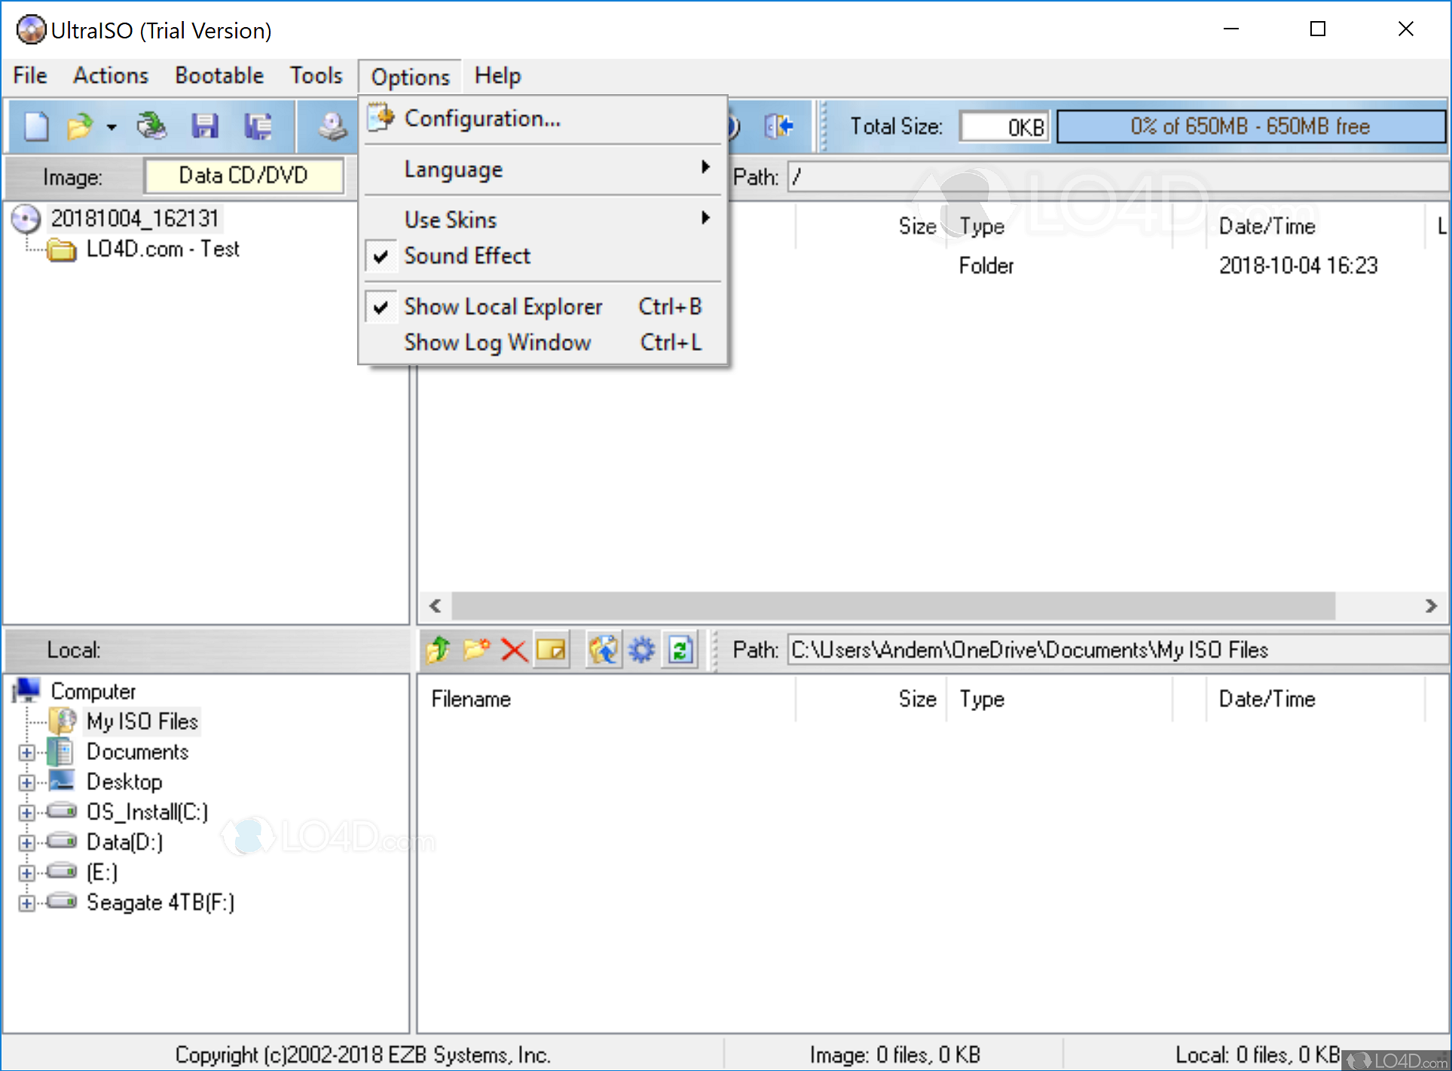Enable Show Log Window

(497, 343)
